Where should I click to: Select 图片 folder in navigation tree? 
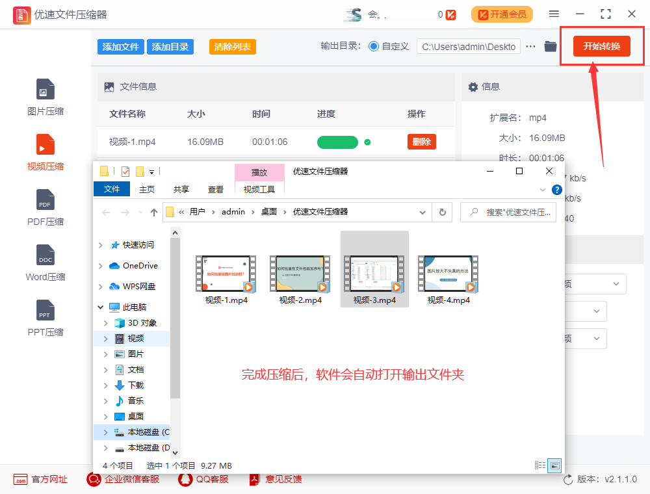[x=136, y=354]
